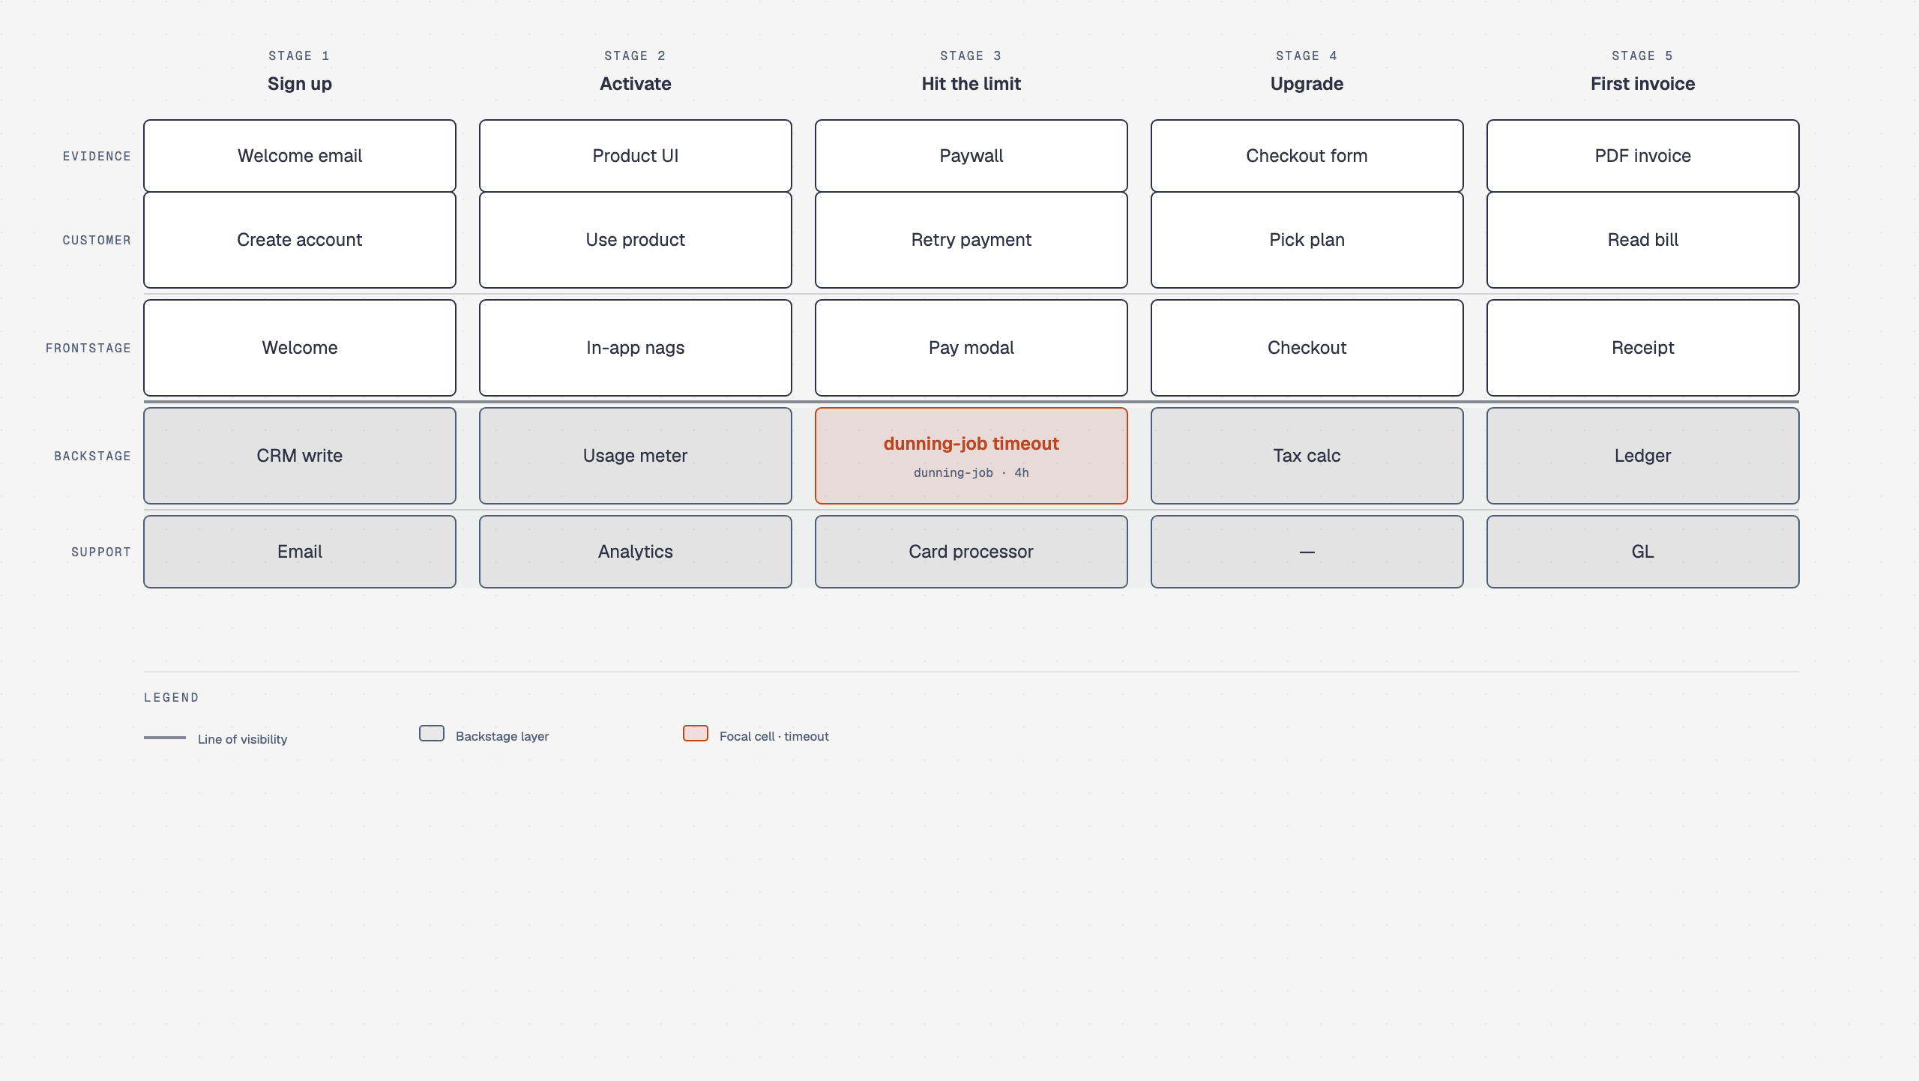This screenshot has height=1081, width=1919.
Task: Click the STAGE 1 label
Action: pyautogui.click(x=300, y=55)
